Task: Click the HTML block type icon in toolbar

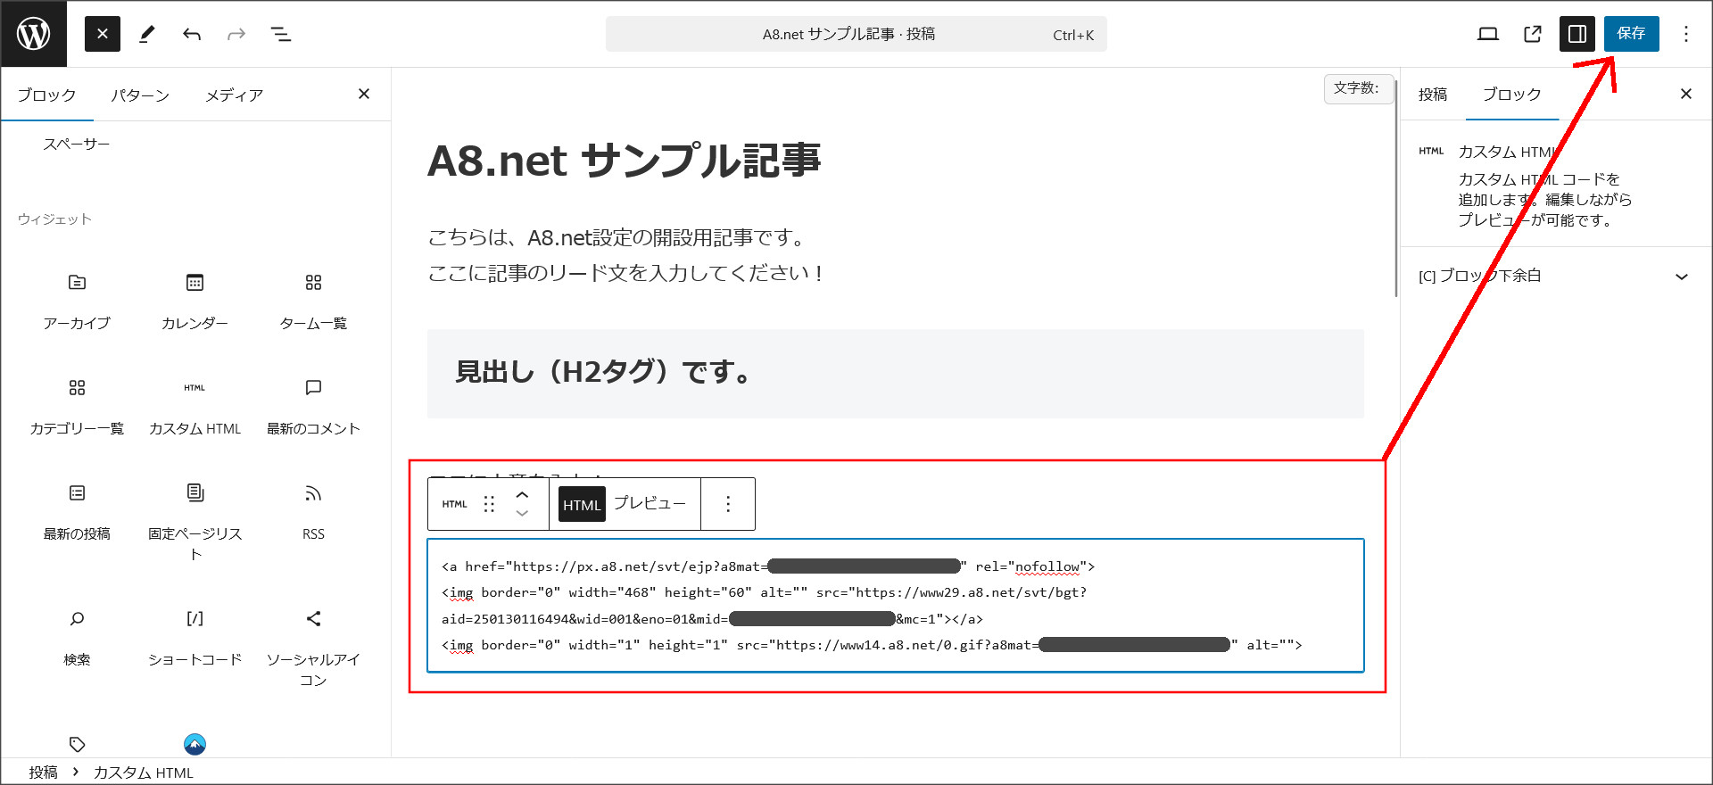Action: tap(454, 504)
